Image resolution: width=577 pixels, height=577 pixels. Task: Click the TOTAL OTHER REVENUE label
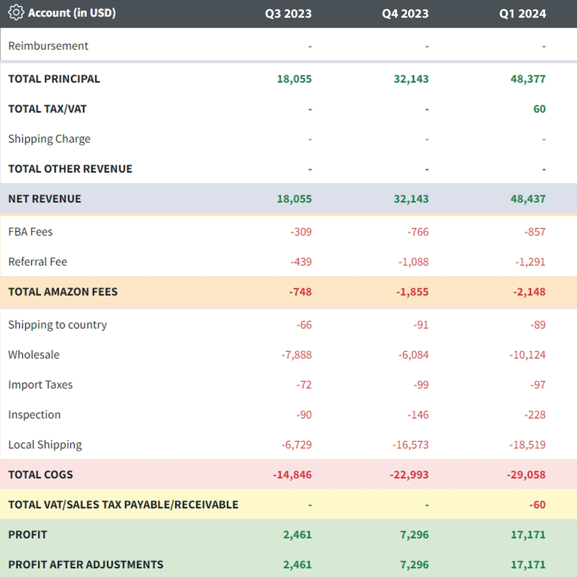coord(70,169)
